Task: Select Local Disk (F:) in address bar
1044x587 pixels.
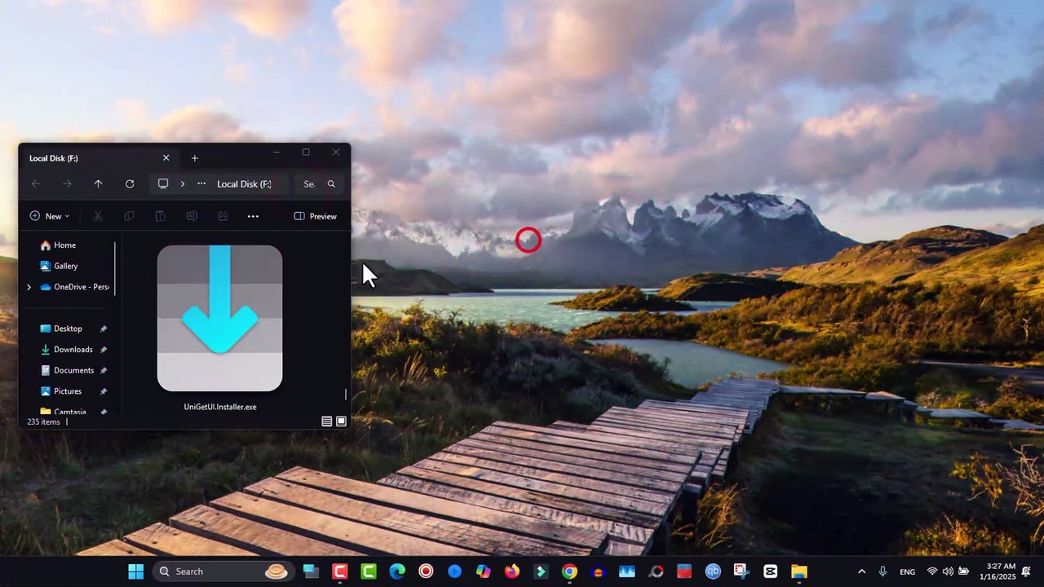Action: click(x=244, y=184)
